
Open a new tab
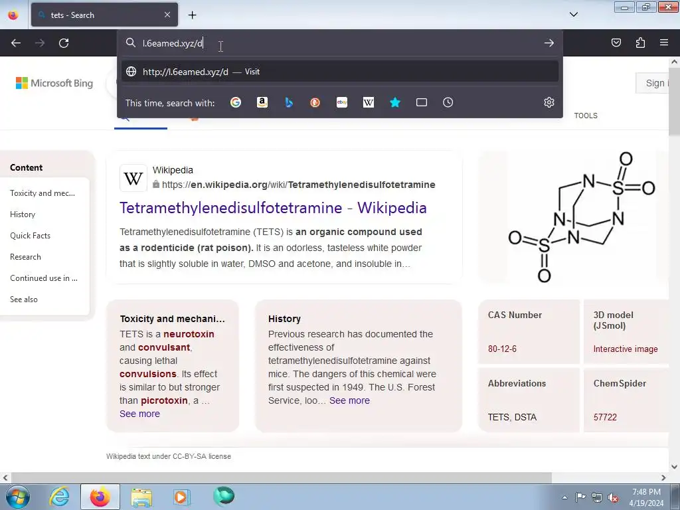pos(192,15)
